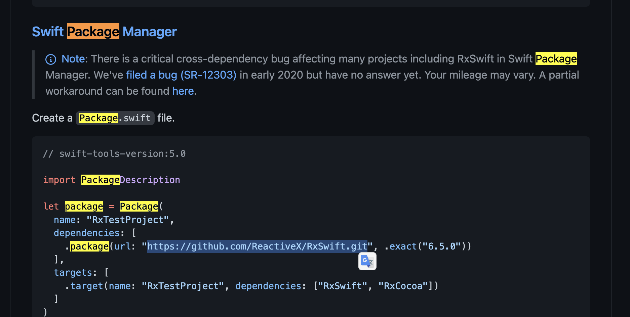Click the "RxSwift" dependency string in targets
This screenshot has width=630, height=317.
coord(343,286)
